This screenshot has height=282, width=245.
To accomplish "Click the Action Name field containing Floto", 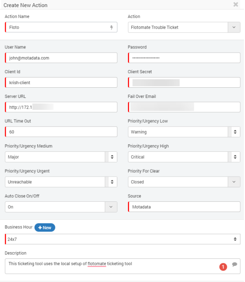I will 61,28.
